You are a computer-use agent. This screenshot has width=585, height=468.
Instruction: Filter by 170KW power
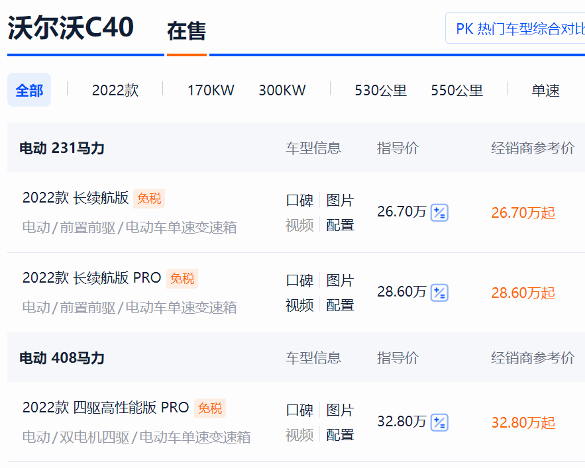211,90
